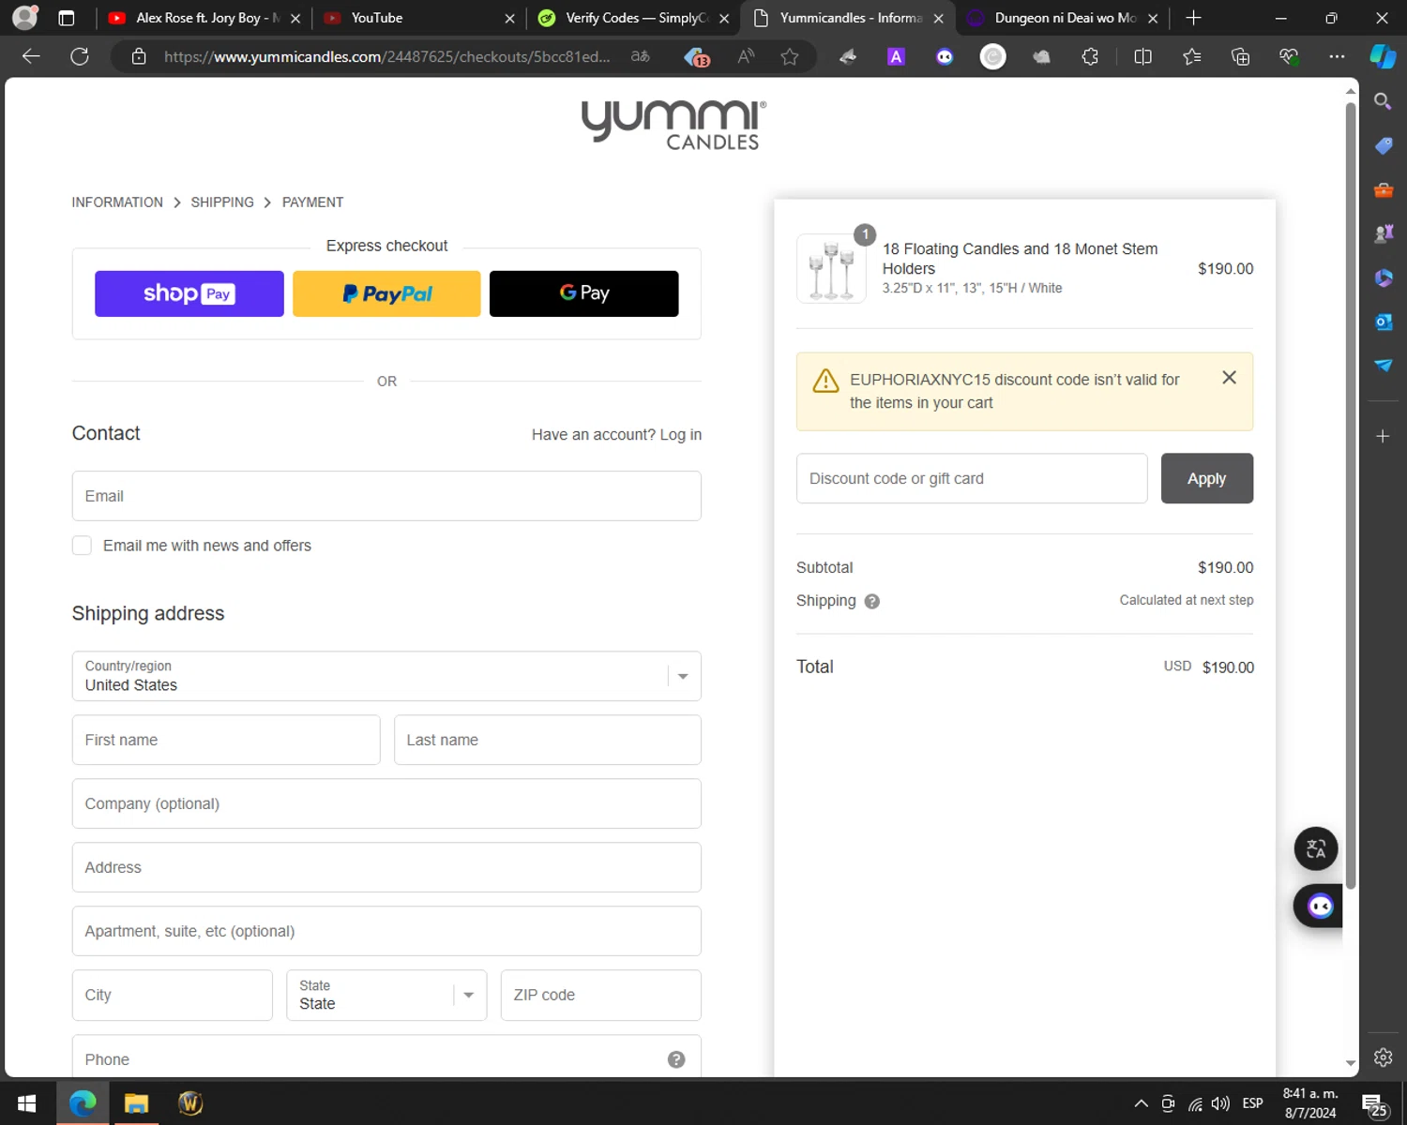
Task: Open the World of Warcraft taskbar icon
Action: [190, 1103]
